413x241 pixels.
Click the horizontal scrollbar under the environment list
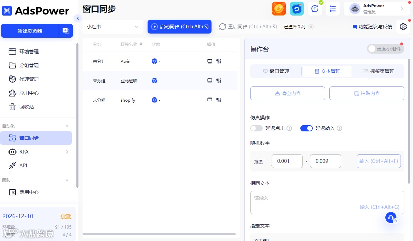tap(159, 234)
